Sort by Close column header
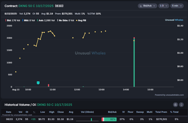Image resolution: width=188 pixels, height=123 pixels. click(61, 112)
